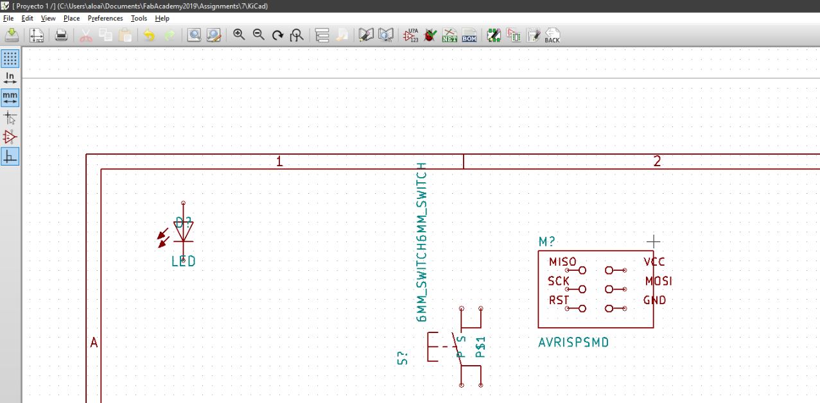Select the AVRISPSMD component box
Viewport: 820px width, 403px height.
tap(595, 289)
